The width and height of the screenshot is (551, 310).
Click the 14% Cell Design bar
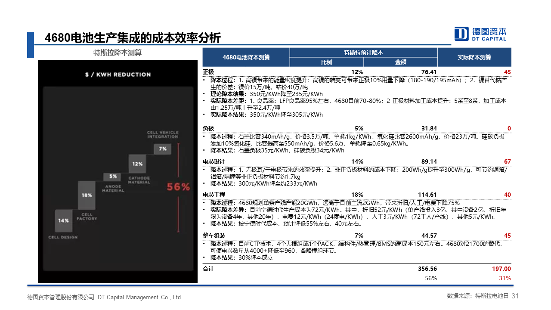(64, 220)
